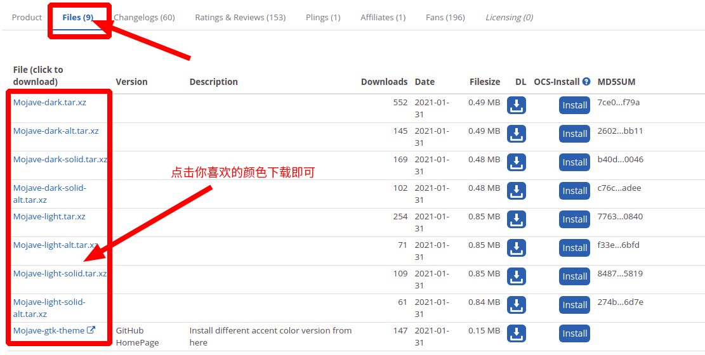Click MD5 value c76c...adee

coord(619,188)
